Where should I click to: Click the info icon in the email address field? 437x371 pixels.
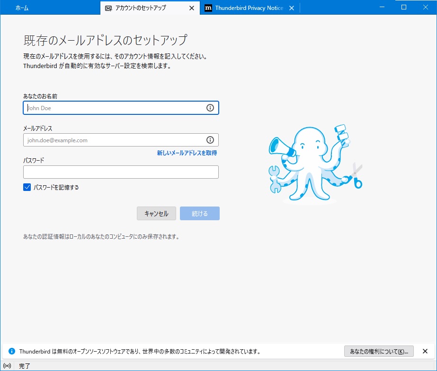(x=210, y=140)
